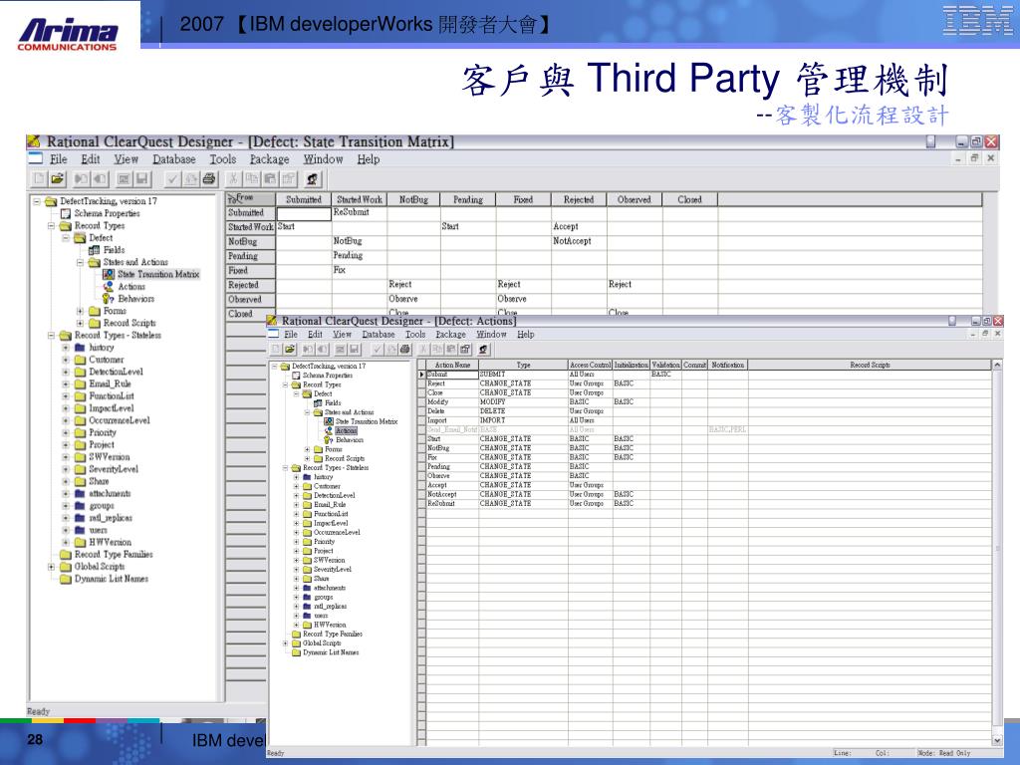Select Fields node in Defect: Actions window tree
This screenshot has height=765, width=1020.
coord(333,402)
